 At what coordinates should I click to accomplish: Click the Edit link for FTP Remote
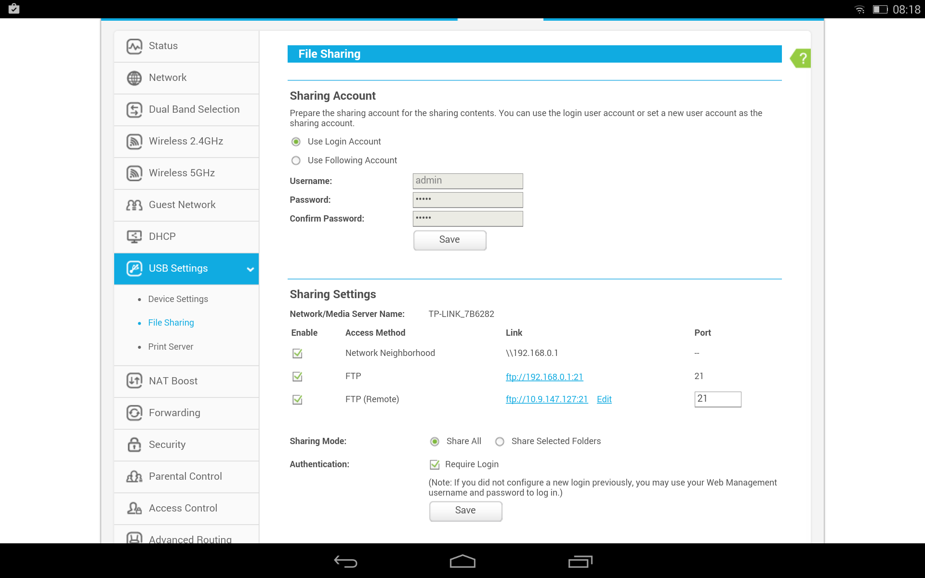point(604,399)
